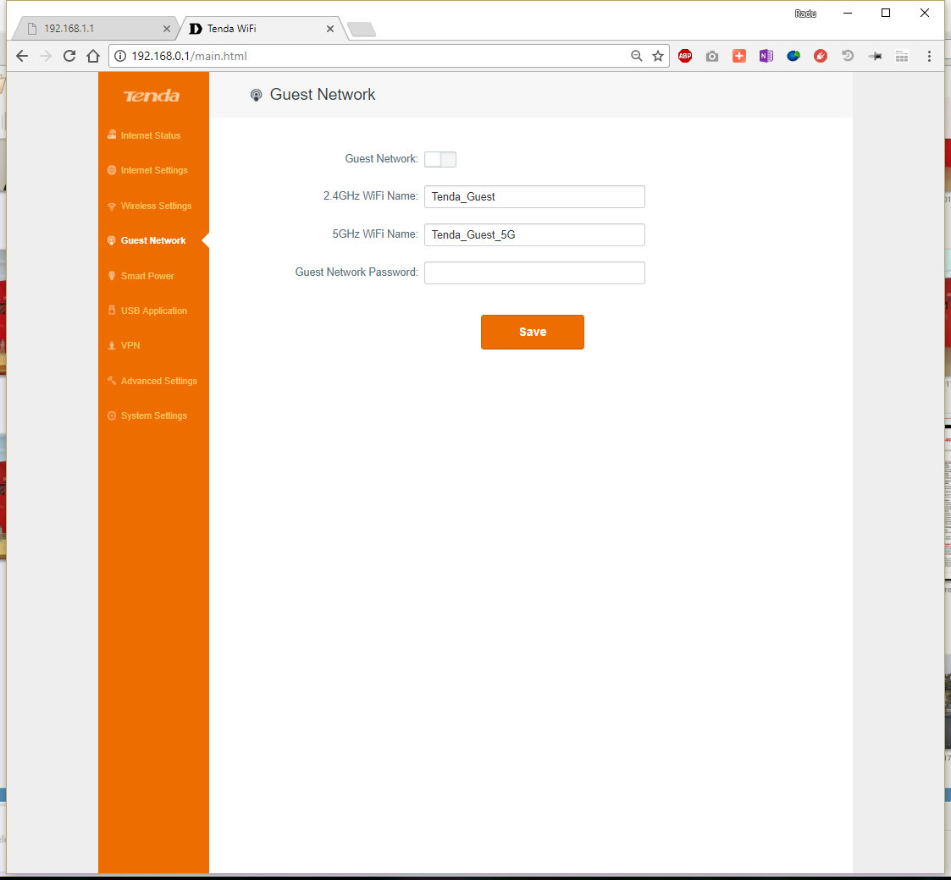Click the 5GHz WiFi Name field
Viewport: 951px width, 880px height.
(534, 235)
